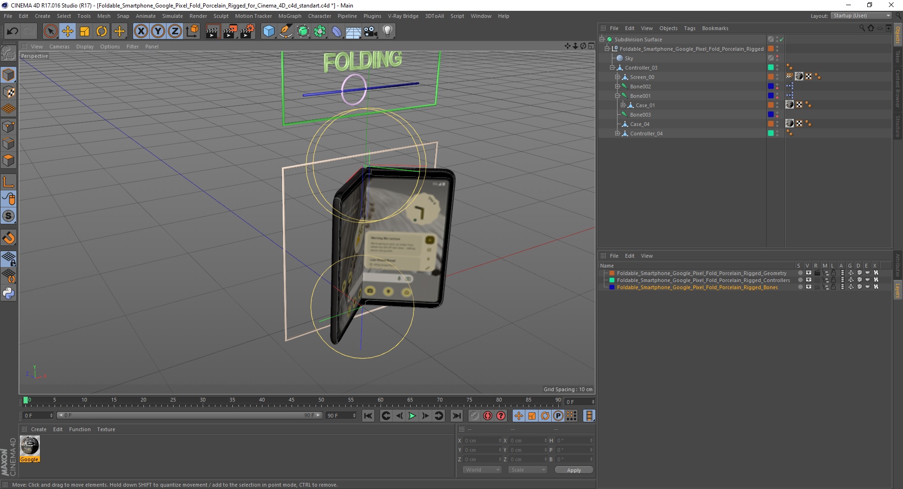Open Object Manager Tags menu

point(689,28)
